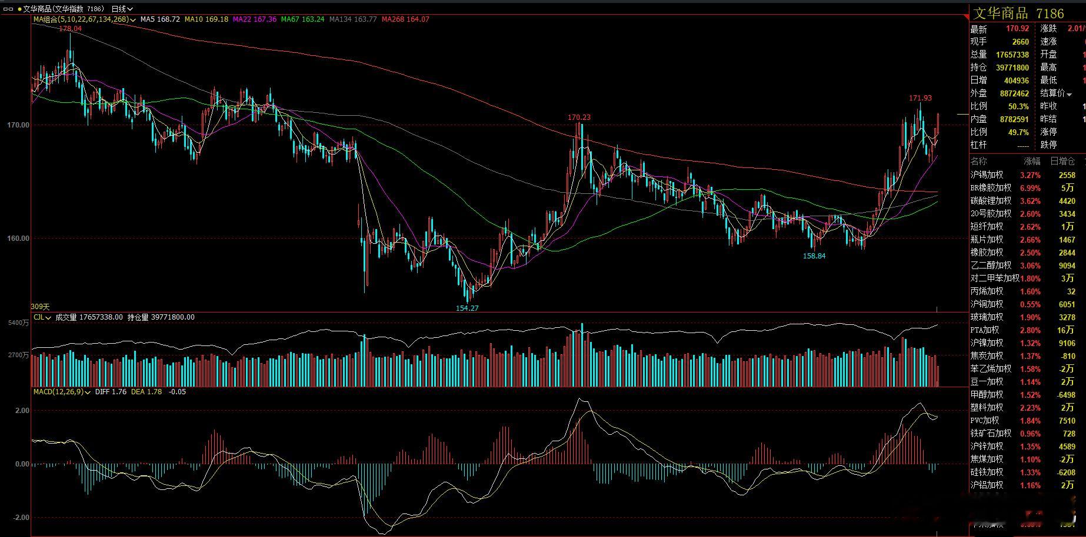Click the 日增 404936 value
Screen dimensions: 1086x537
pyautogui.click(x=1017, y=80)
